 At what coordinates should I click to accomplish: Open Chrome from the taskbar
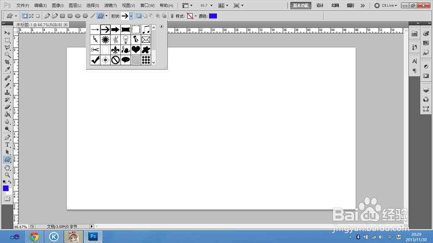34,237
